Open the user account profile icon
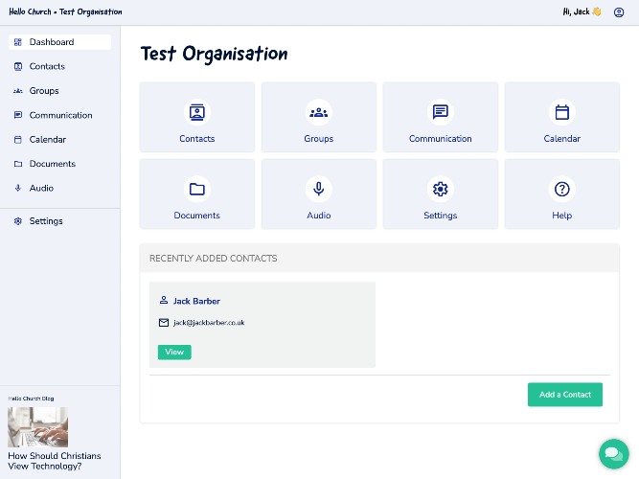 (x=619, y=12)
